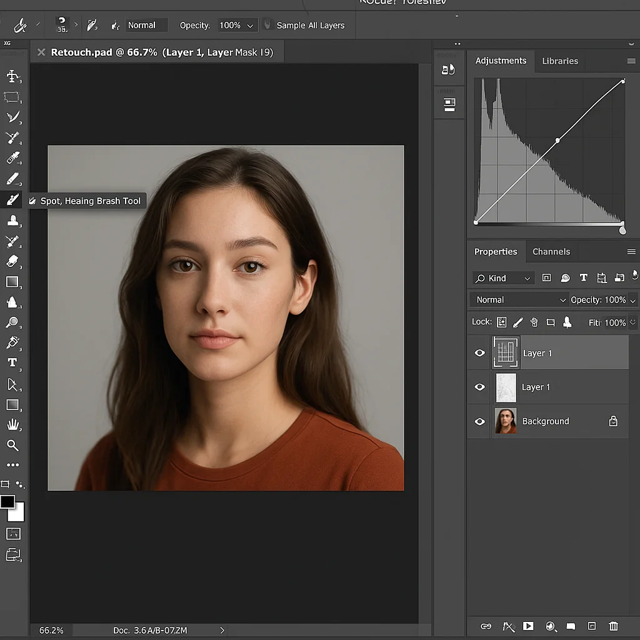Open layer blend mode Normal dropdown
The height and width of the screenshot is (640, 640).
pyautogui.click(x=520, y=300)
